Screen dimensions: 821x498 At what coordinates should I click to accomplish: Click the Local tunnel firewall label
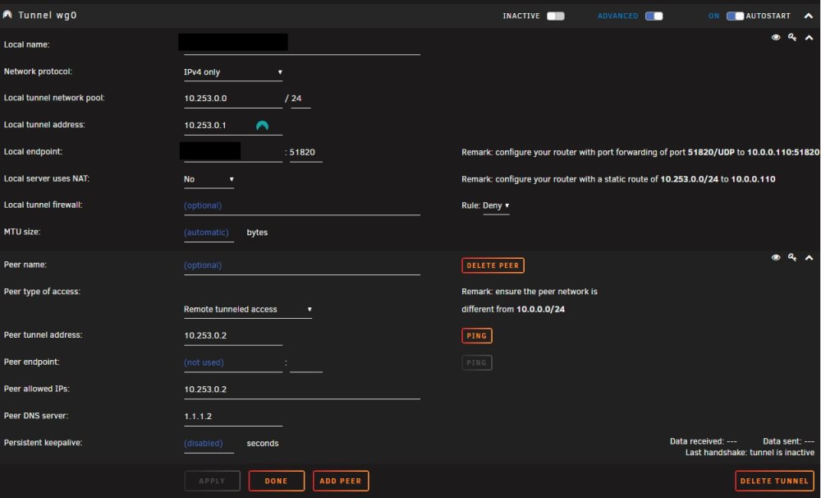click(x=43, y=205)
